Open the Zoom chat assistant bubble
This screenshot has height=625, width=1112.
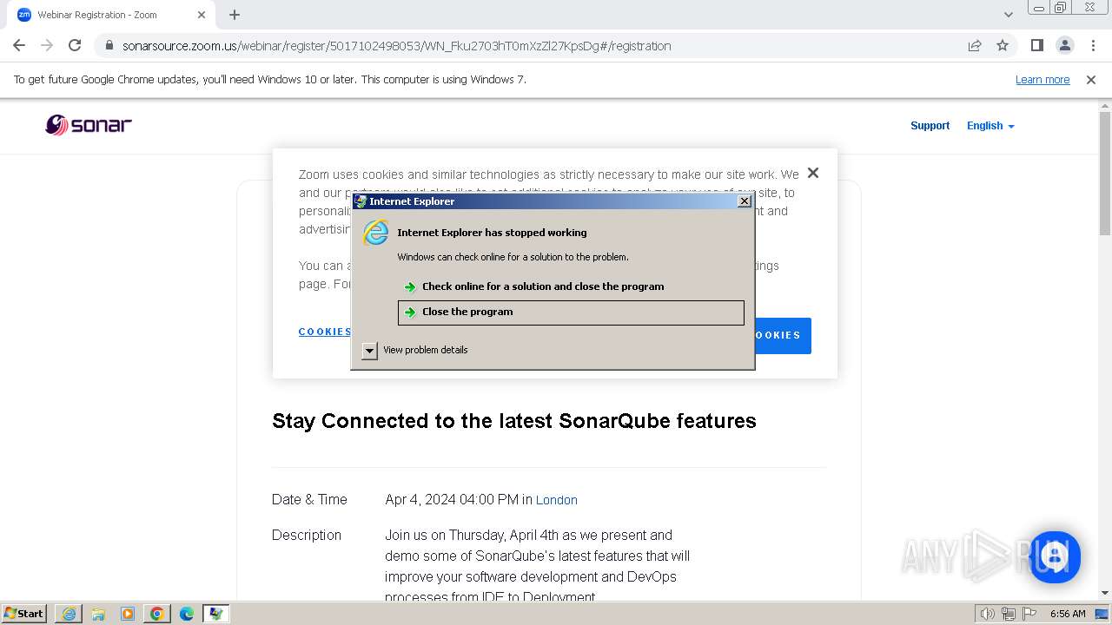click(x=1054, y=556)
